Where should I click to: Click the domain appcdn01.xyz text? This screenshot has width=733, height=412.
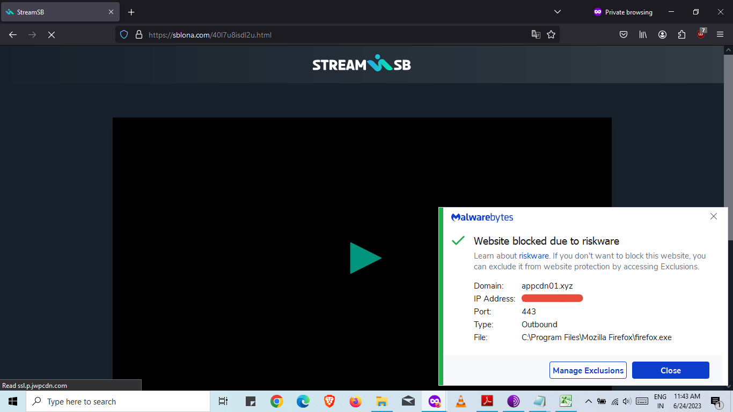click(547, 286)
